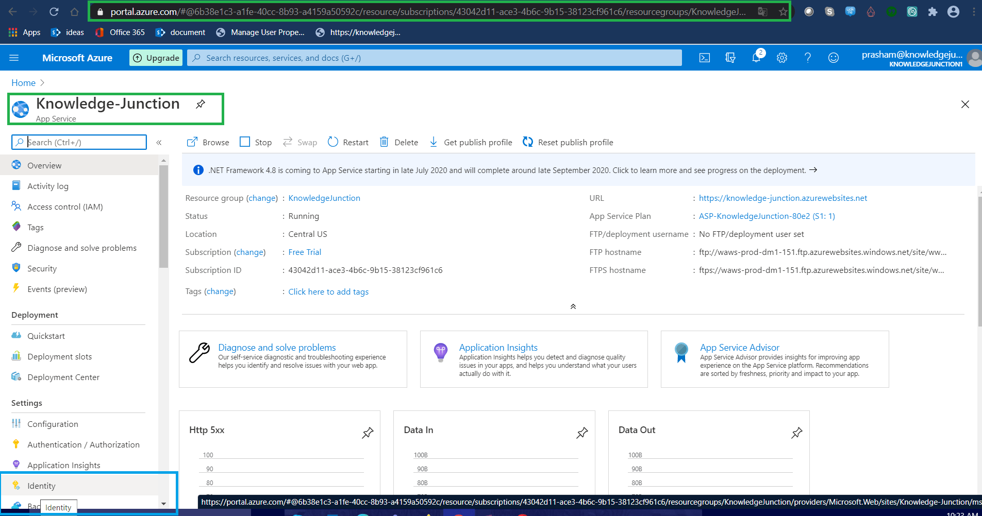Click the Browse toolbar button
Screen dimensions: 982x516
tap(208, 142)
